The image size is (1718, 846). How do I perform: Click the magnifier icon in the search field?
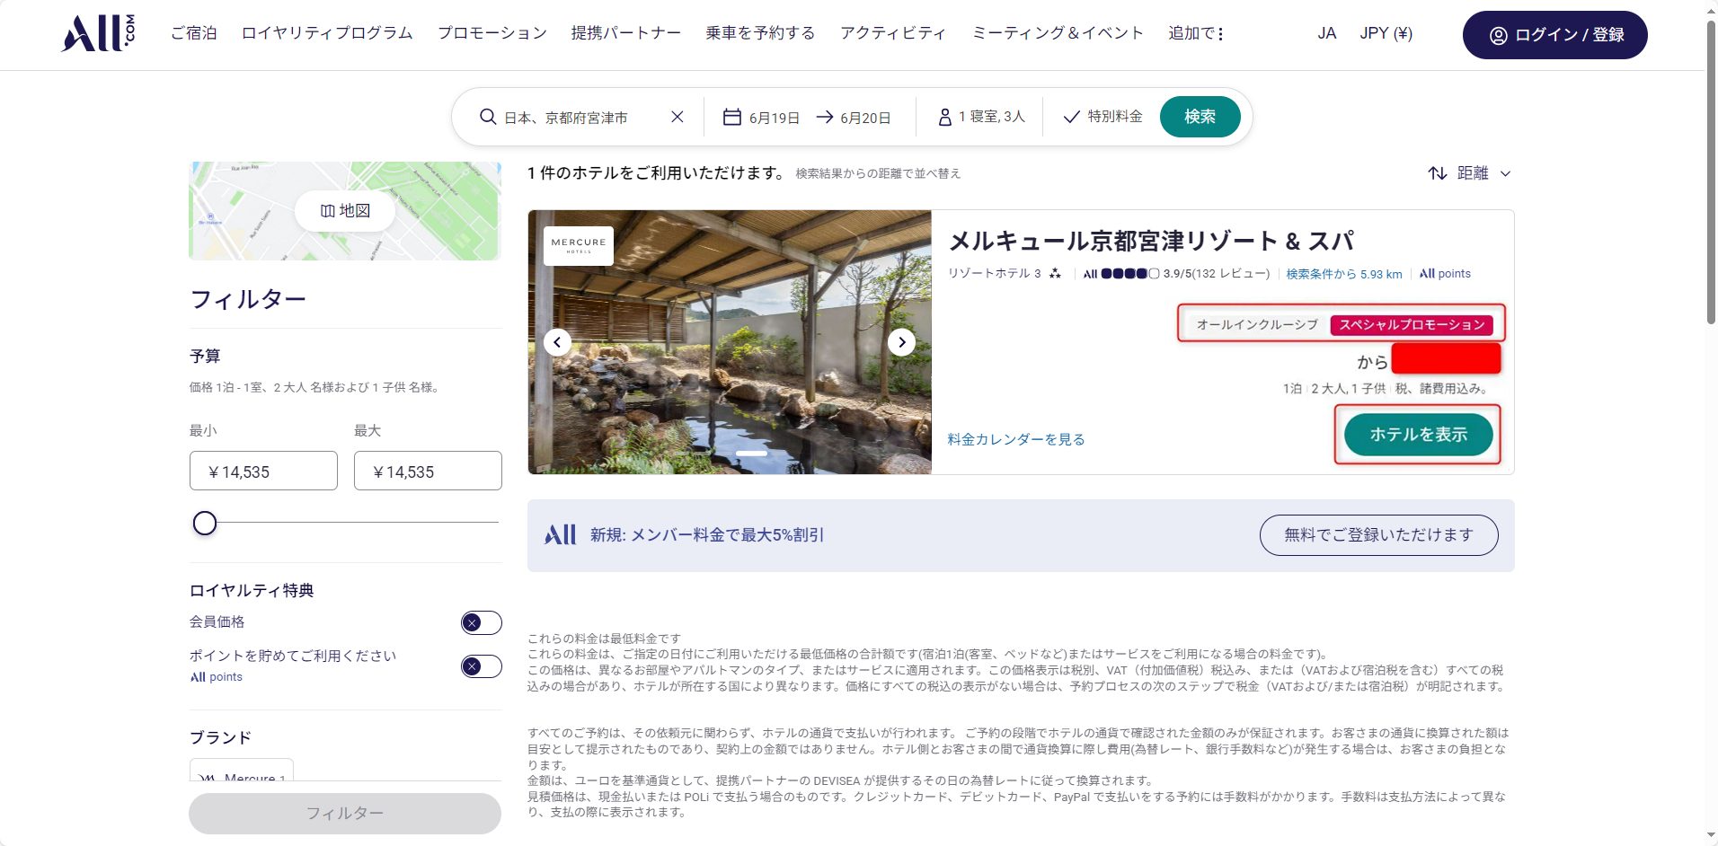click(x=488, y=117)
